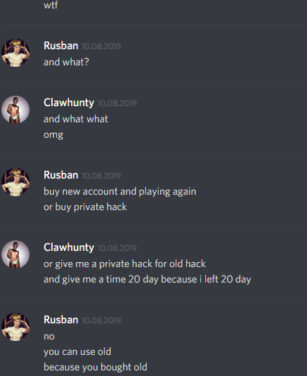Click message 'because you bought old'
The height and width of the screenshot is (376, 307).
pos(96,367)
